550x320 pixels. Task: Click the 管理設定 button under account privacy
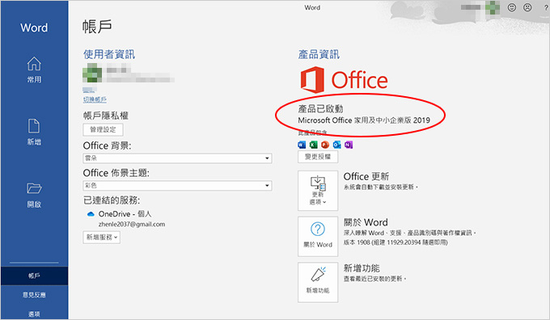pyautogui.click(x=104, y=129)
